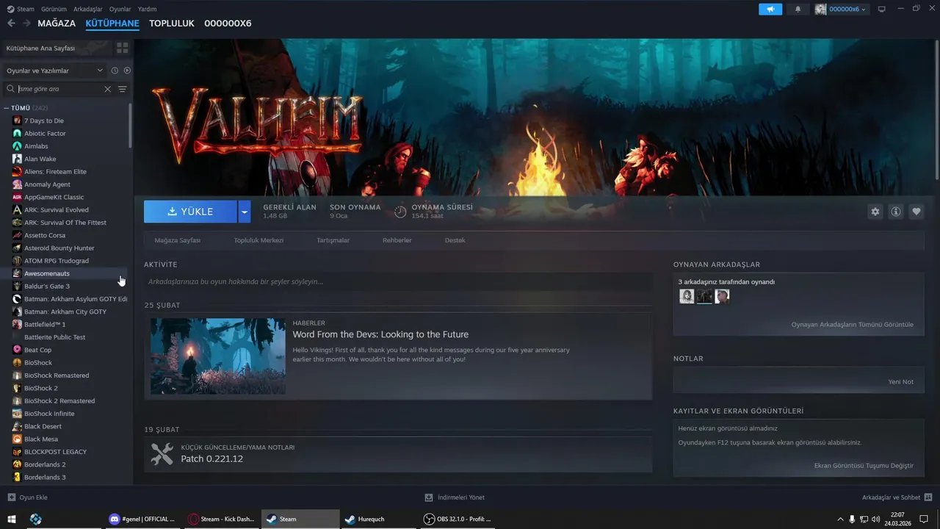Viewport: 940px width, 529px height.
Task: Collapse the TÜMÜ category
Action: click(x=7, y=108)
